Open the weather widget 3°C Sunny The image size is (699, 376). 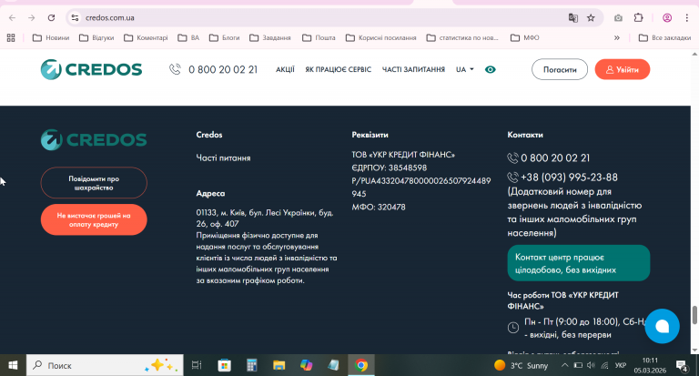pos(522,365)
